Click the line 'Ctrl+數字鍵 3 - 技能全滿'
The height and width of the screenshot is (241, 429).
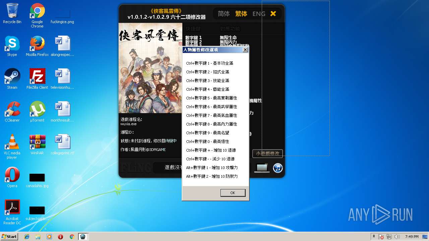point(207,81)
